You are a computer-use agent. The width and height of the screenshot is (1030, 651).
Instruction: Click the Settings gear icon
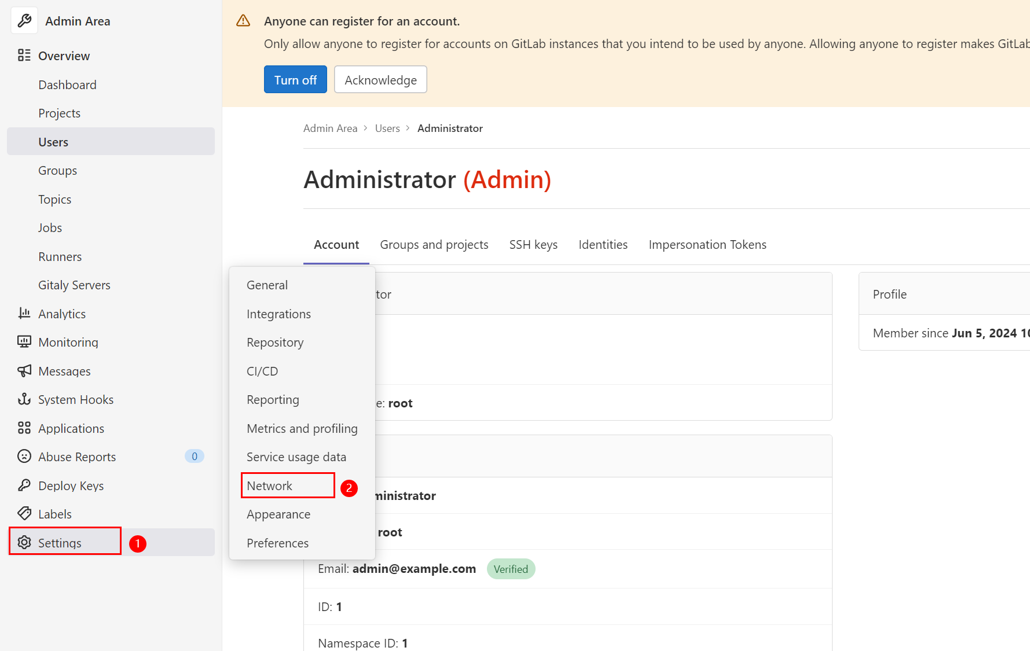pyautogui.click(x=24, y=542)
